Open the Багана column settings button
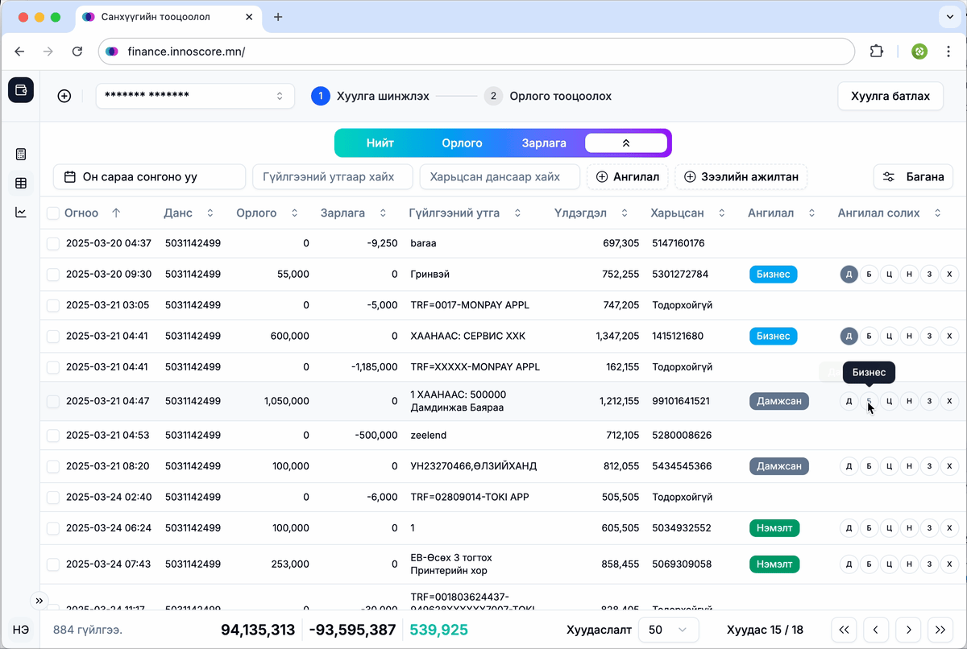 [x=913, y=176]
